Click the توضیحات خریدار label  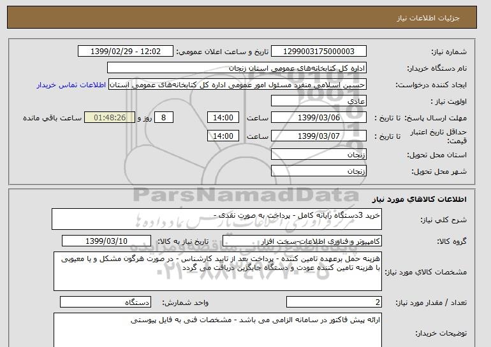click(441, 334)
